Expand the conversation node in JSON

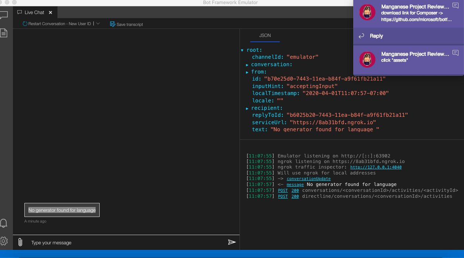point(247,65)
